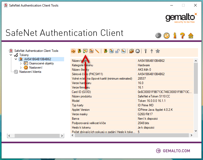Screen dimensions: 203x160
Task: Click the SafeNet eToken 5110 CC value
Action: pos(154,96)
